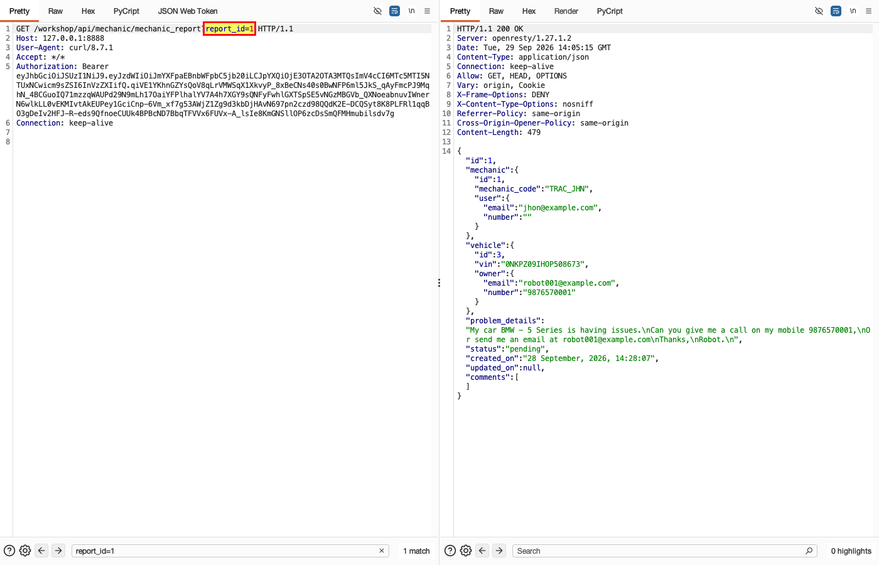879x565 pixels.
Task: Open response Render tab
Action: [566, 11]
